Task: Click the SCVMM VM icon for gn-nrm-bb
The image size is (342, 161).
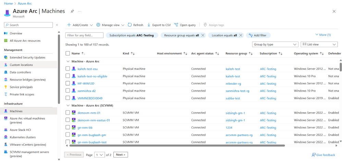Action: (x=74, y=127)
